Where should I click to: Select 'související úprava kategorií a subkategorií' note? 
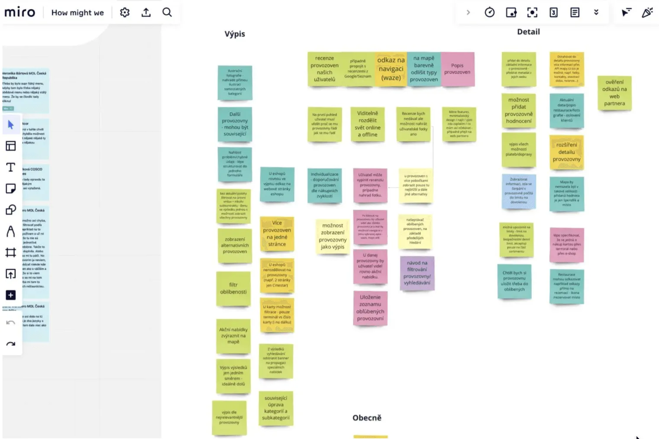pos(276,408)
